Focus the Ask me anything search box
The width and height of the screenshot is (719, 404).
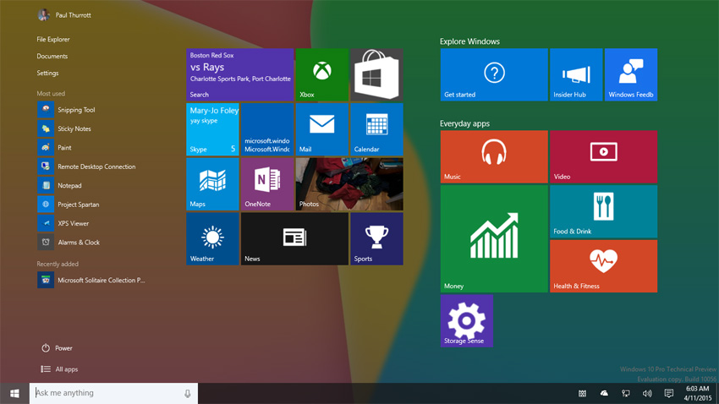[x=113, y=394]
